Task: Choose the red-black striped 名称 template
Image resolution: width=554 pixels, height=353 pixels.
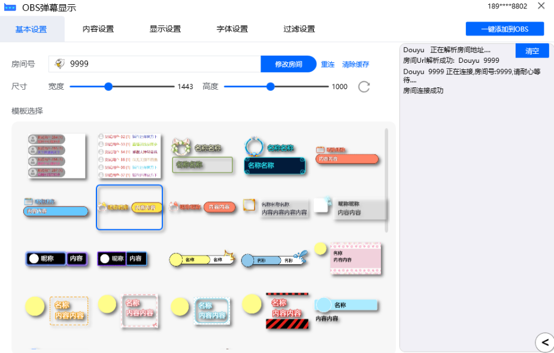Action: coord(276,311)
